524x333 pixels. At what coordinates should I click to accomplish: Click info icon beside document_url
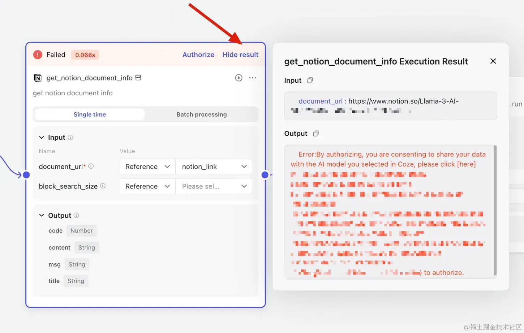[x=91, y=166]
